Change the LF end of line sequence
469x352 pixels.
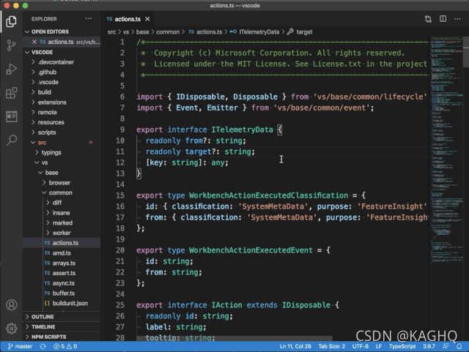point(379,346)
